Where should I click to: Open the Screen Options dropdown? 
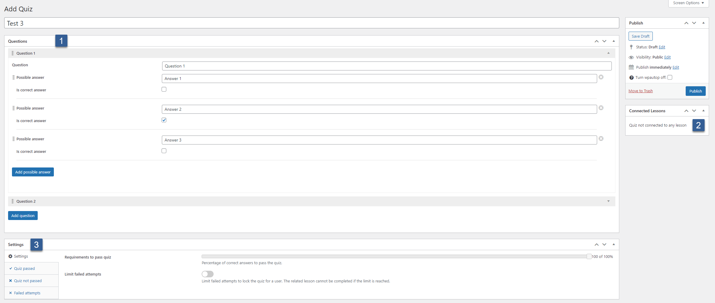(688, 3)
